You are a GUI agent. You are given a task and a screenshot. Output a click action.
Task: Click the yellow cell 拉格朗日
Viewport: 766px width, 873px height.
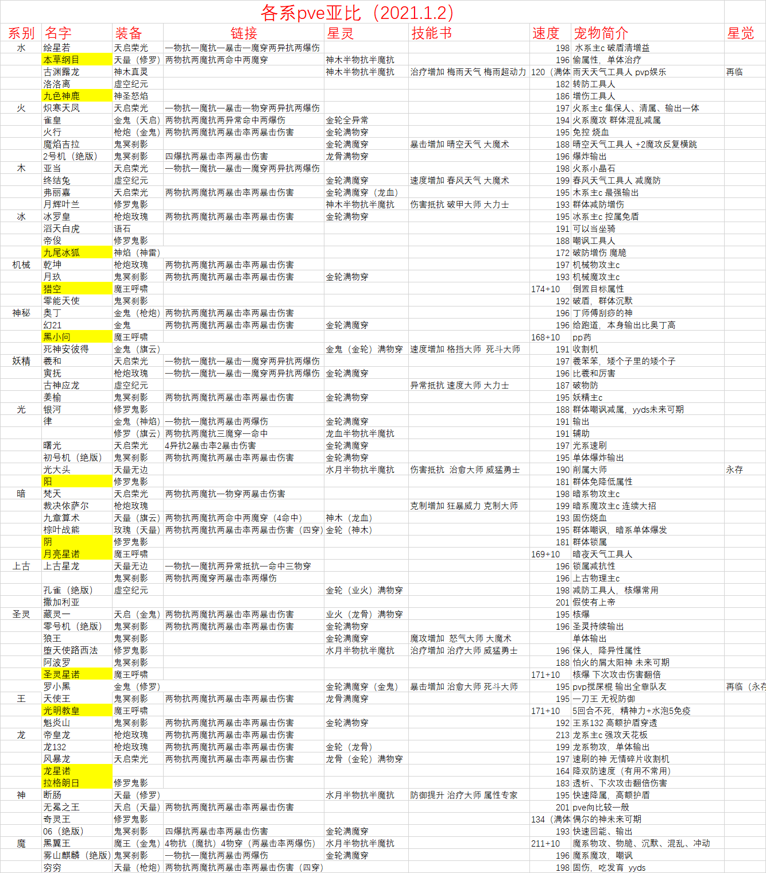pos(77,783)
